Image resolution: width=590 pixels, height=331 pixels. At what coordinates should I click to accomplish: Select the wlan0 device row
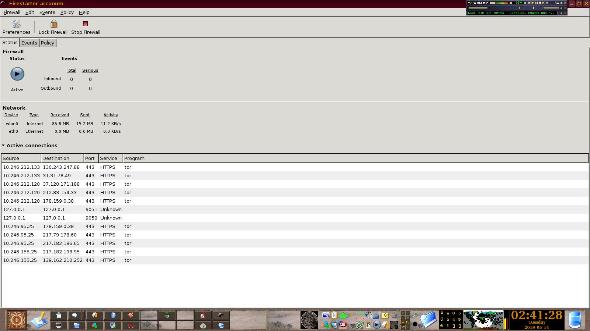pyautogui.click(x=63, y=124)
